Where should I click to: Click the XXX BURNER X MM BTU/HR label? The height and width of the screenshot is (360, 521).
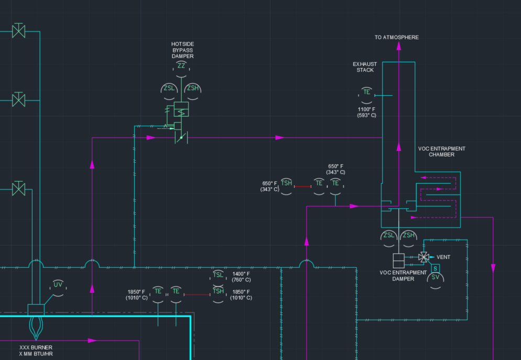pos(36,351)
